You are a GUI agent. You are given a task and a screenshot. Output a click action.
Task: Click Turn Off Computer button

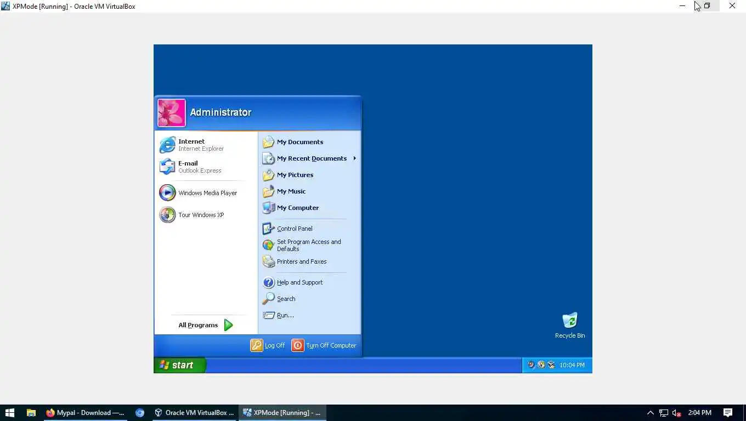(324, 345)
